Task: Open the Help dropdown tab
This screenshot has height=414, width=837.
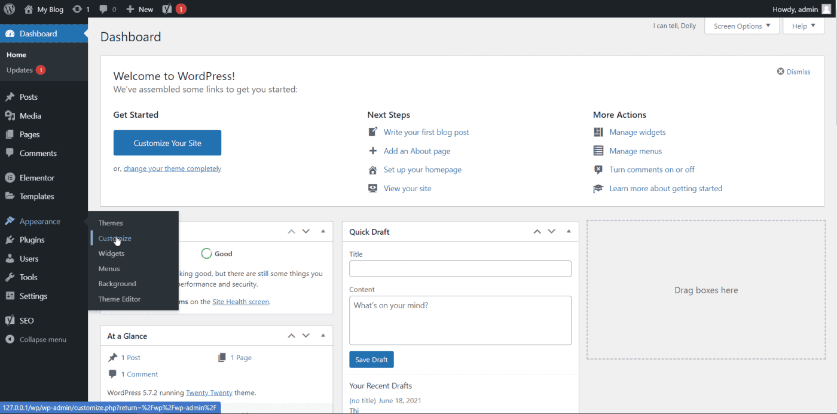Action: pyautogui.click(x=804, y=26)
